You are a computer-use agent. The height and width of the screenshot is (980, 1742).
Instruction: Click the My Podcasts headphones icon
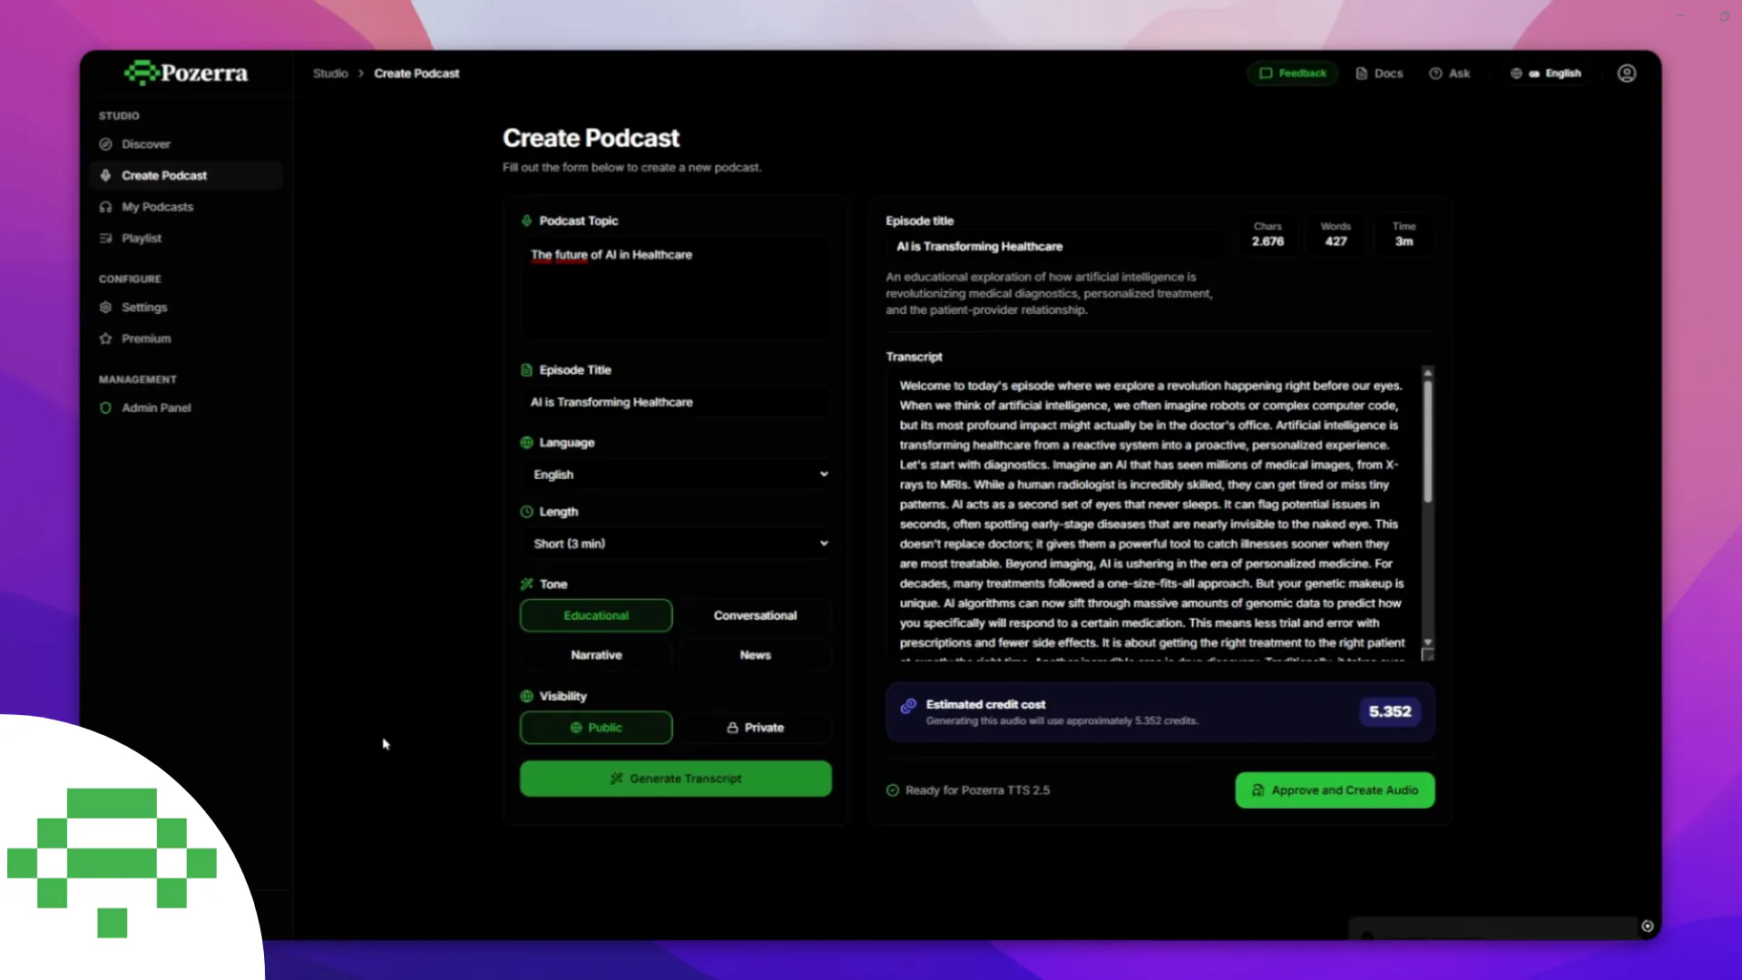[105, 207]
